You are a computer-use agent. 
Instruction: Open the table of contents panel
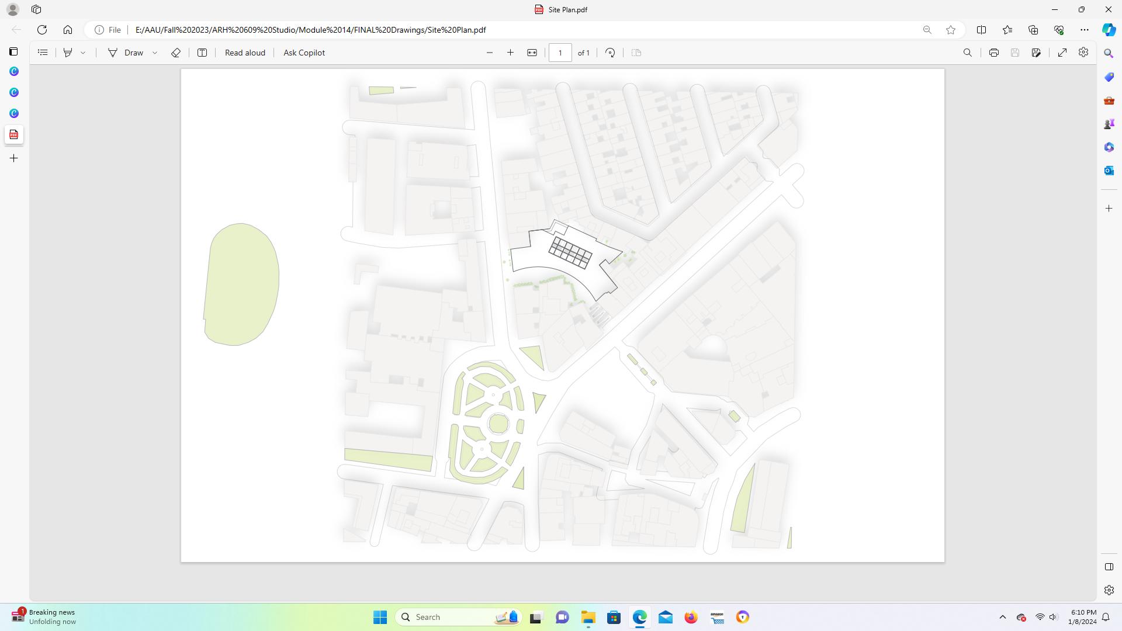click(x=43, y=53)
